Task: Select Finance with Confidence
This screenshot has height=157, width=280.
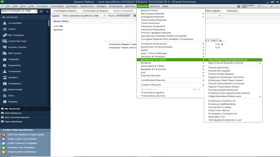Action: pyautogui.click(x=22, y=152)
